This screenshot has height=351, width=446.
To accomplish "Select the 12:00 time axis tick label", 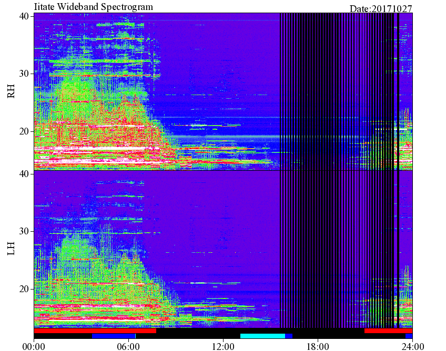I will [223, 346].
